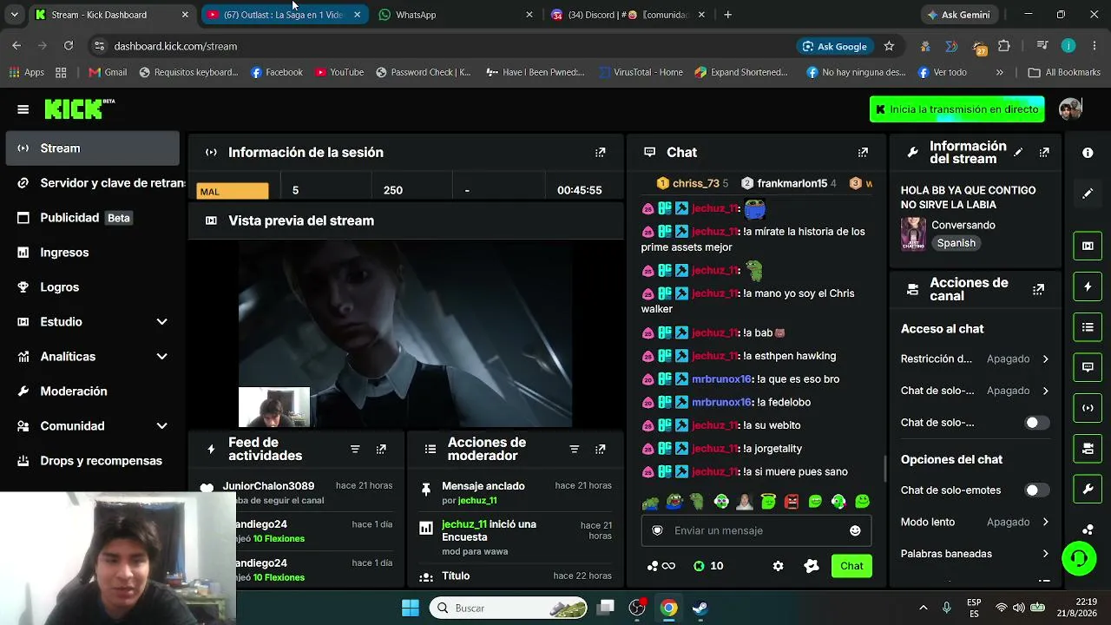Open Drops y recompensas in the sidebar

click(x=92, y=461)
